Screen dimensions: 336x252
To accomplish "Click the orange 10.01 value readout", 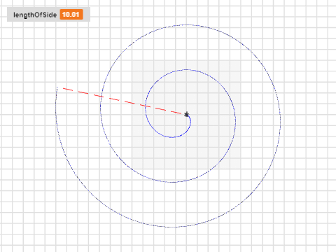I will 71,15.
